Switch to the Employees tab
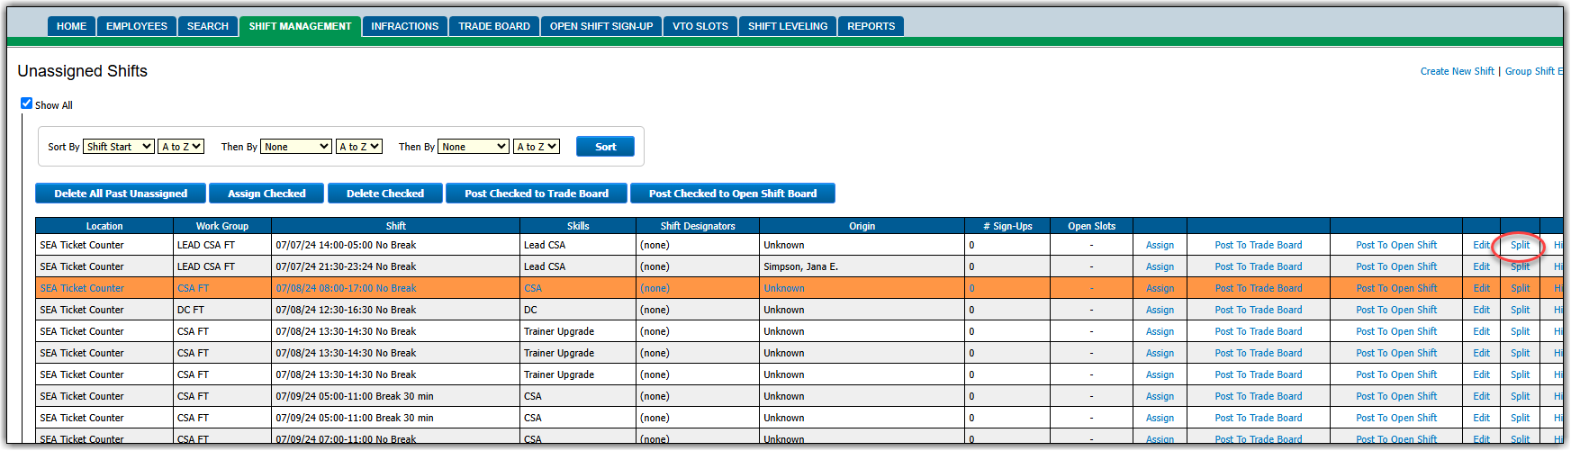This screenshot has width=1571, height=451. click(137, 27)
